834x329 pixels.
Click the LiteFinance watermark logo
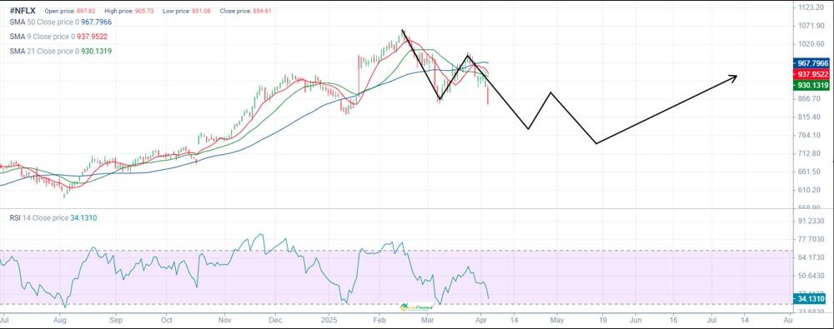[418, 307]
